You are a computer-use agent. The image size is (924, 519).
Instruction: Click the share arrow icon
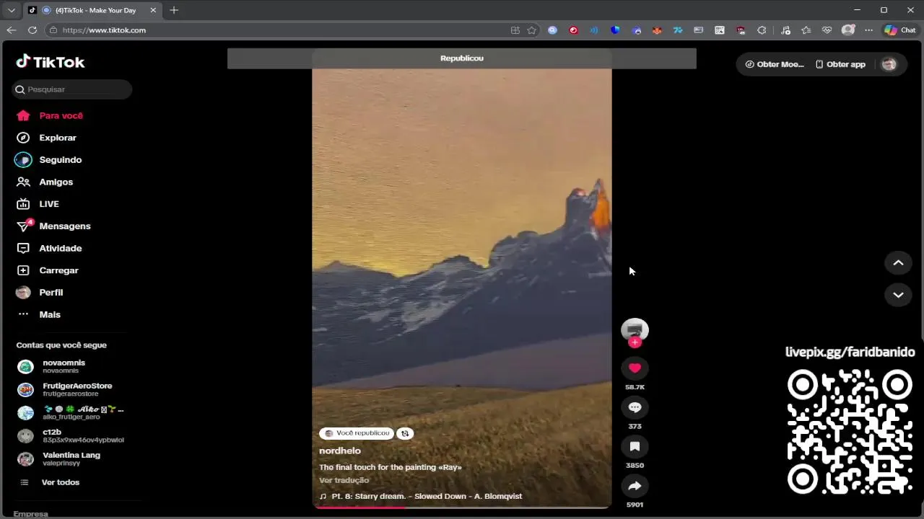click(635, 486)
